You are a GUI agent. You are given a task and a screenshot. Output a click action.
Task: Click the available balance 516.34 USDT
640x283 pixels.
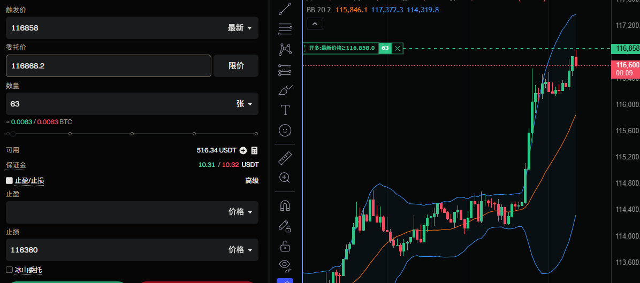pyautogui.click(x=216, y=150)
